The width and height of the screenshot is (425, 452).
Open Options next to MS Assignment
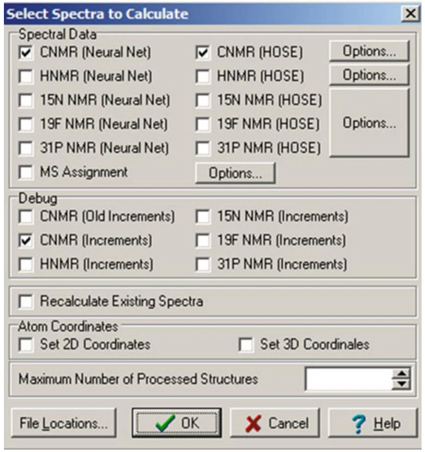[x=235, y=173]
